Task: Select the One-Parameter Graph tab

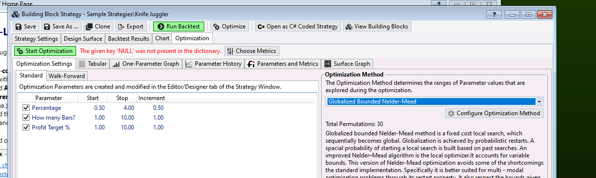Action: pyautogui.click(x=145, y=64)
